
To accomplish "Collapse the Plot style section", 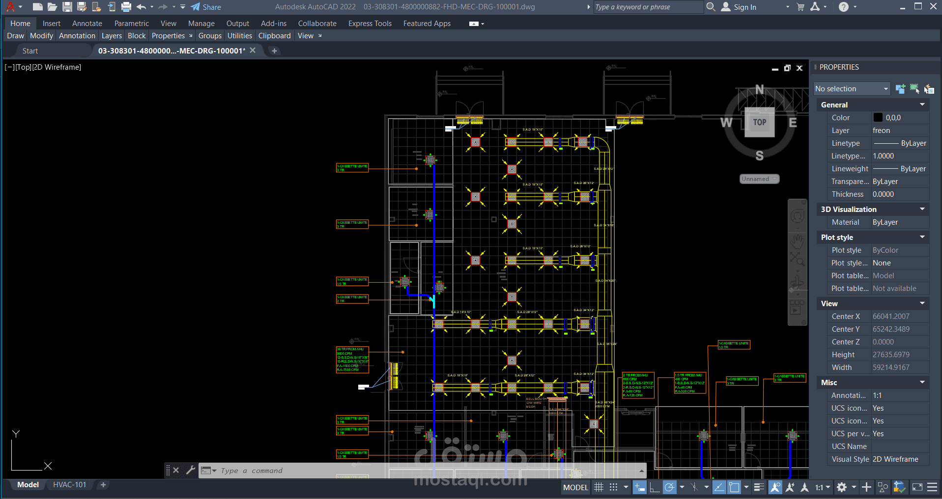I will (x=922, y=237).
